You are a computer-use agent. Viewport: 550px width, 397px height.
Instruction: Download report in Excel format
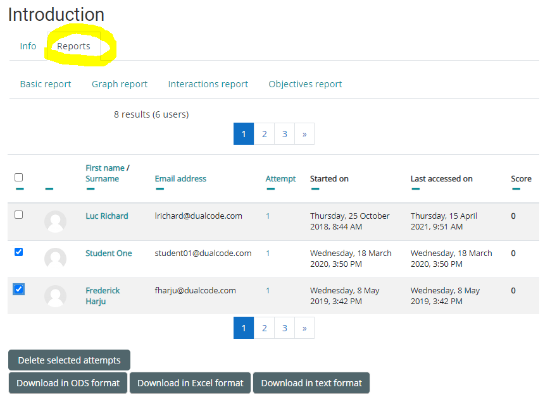point(190,383)
